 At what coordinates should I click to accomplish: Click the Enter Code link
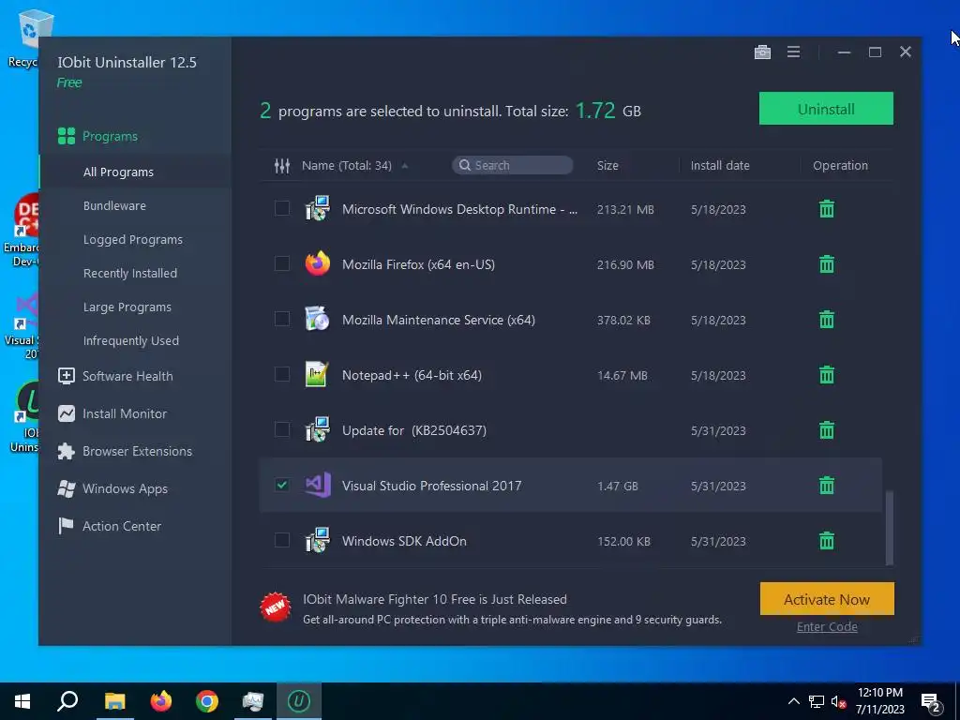[x=827, y=626]
